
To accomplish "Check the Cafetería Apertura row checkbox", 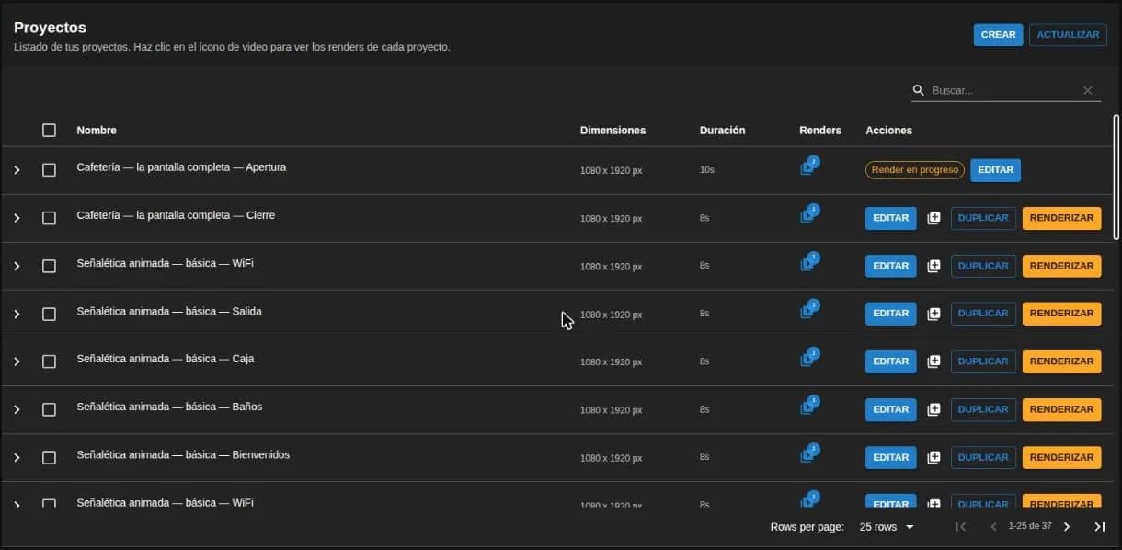I will [49, 170].
